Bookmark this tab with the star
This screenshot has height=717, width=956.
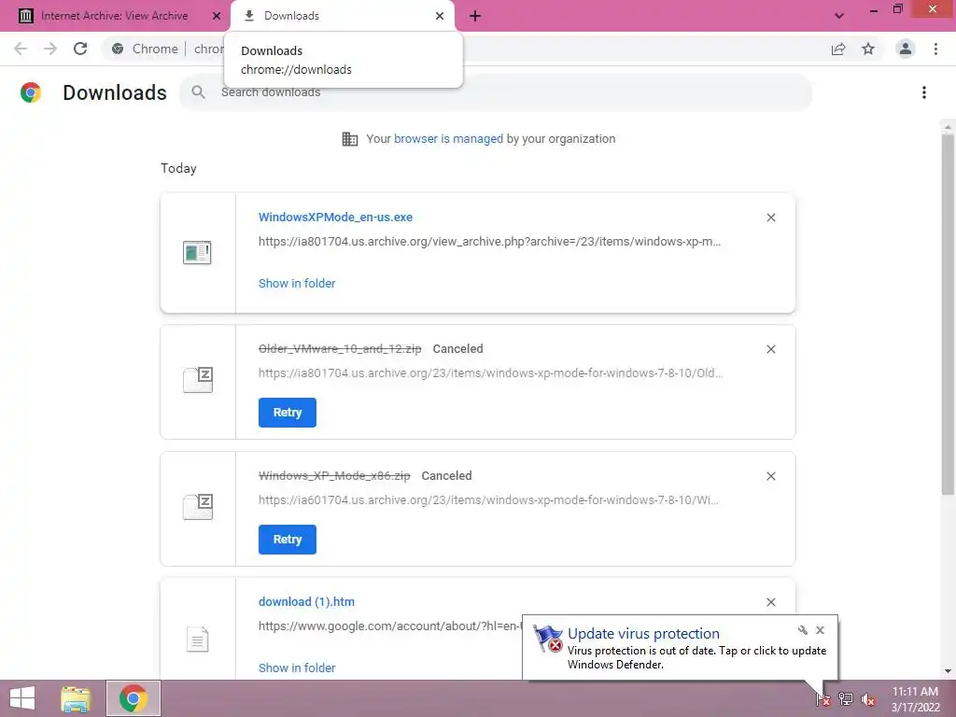[868, 49]
